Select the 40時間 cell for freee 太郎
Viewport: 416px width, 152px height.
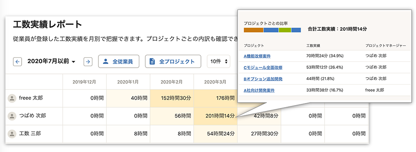point(128,98)
